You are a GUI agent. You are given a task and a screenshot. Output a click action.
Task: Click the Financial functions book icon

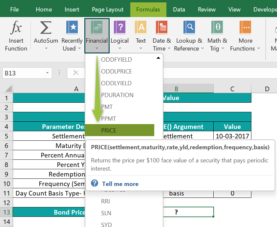96,27
